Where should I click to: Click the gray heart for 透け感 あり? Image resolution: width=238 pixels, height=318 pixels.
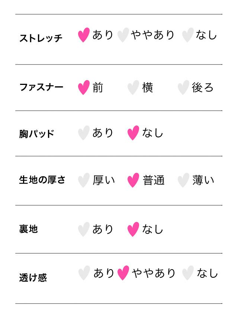pyautogui.click(x=84, y=273)
